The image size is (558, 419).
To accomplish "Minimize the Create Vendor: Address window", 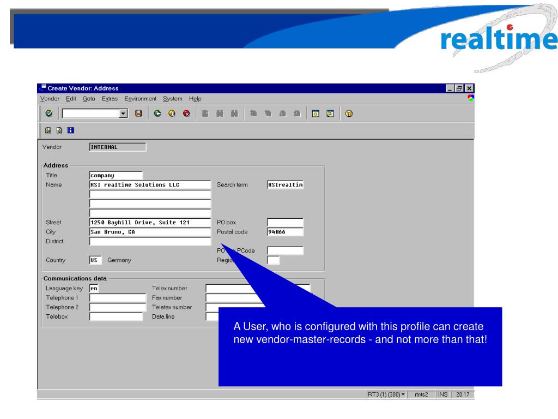I will point(450,88).
